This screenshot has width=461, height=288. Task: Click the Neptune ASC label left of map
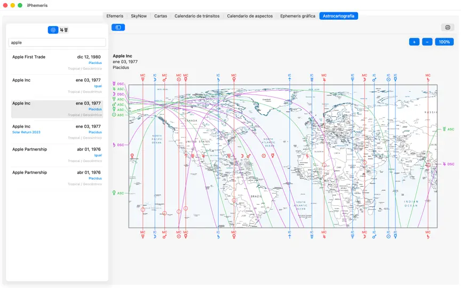click(x=118, y=99)
